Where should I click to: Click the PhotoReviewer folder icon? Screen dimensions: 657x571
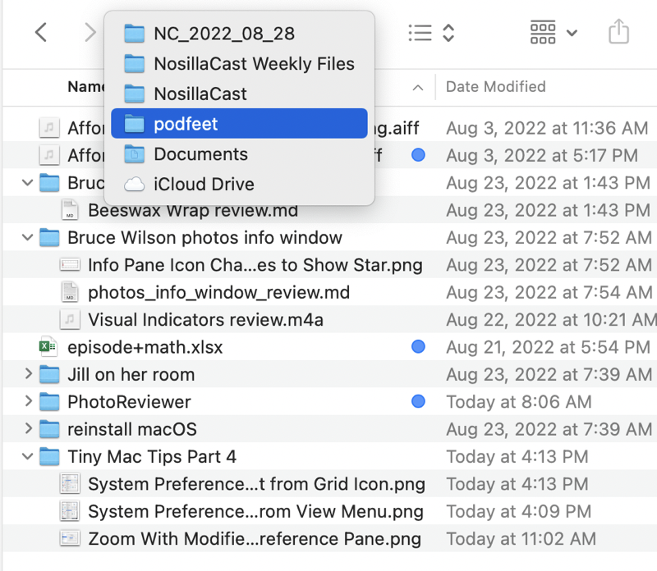click(50, 402)
